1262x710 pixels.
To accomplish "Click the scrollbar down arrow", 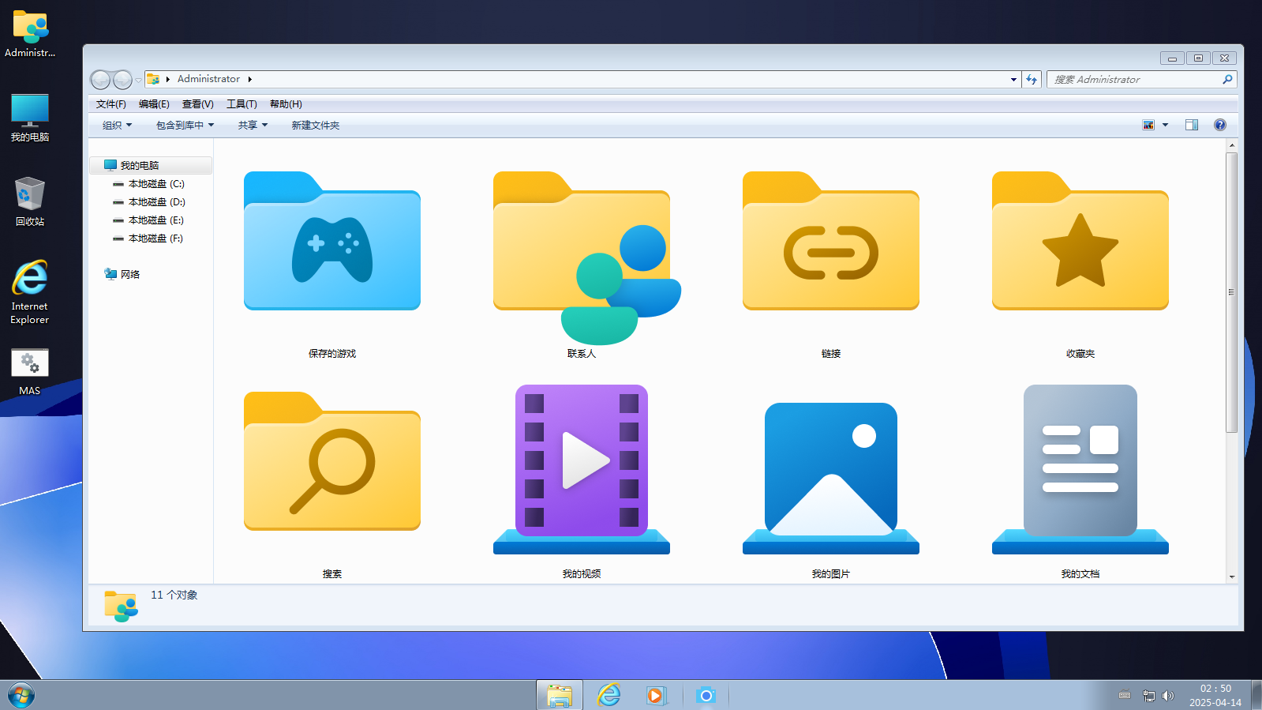I will (x=1231, y=577).
